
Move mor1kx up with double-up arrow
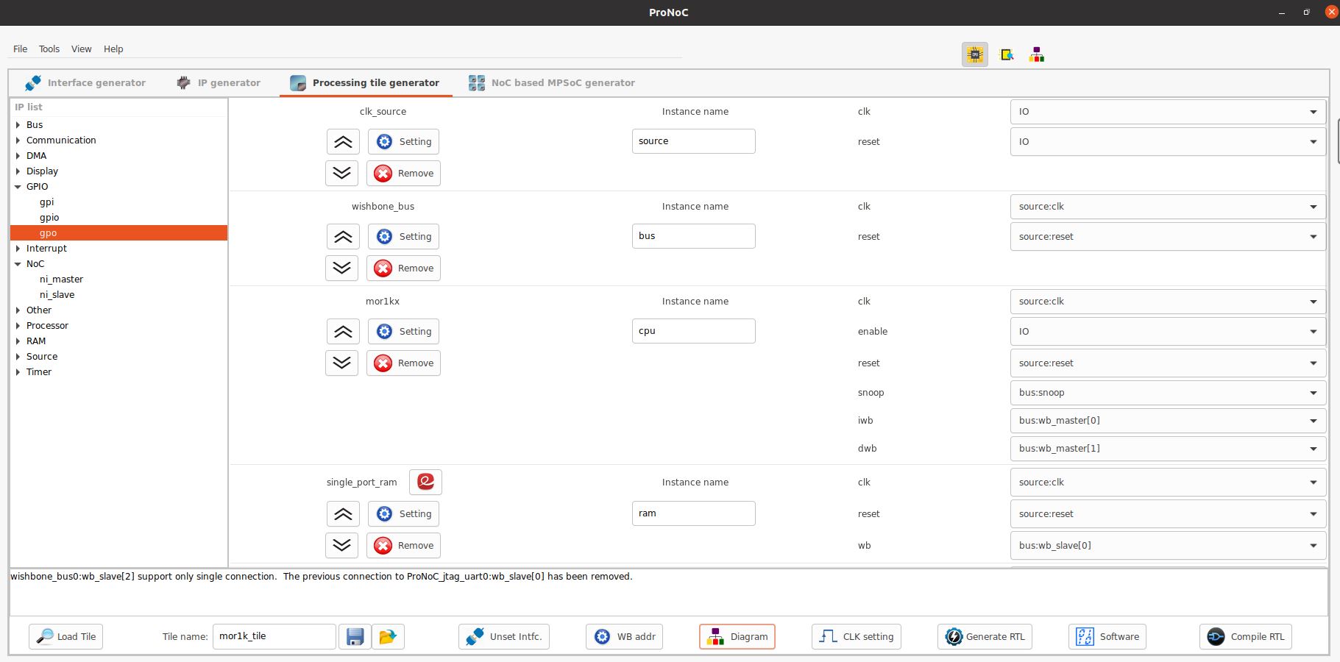click(343, 332)
